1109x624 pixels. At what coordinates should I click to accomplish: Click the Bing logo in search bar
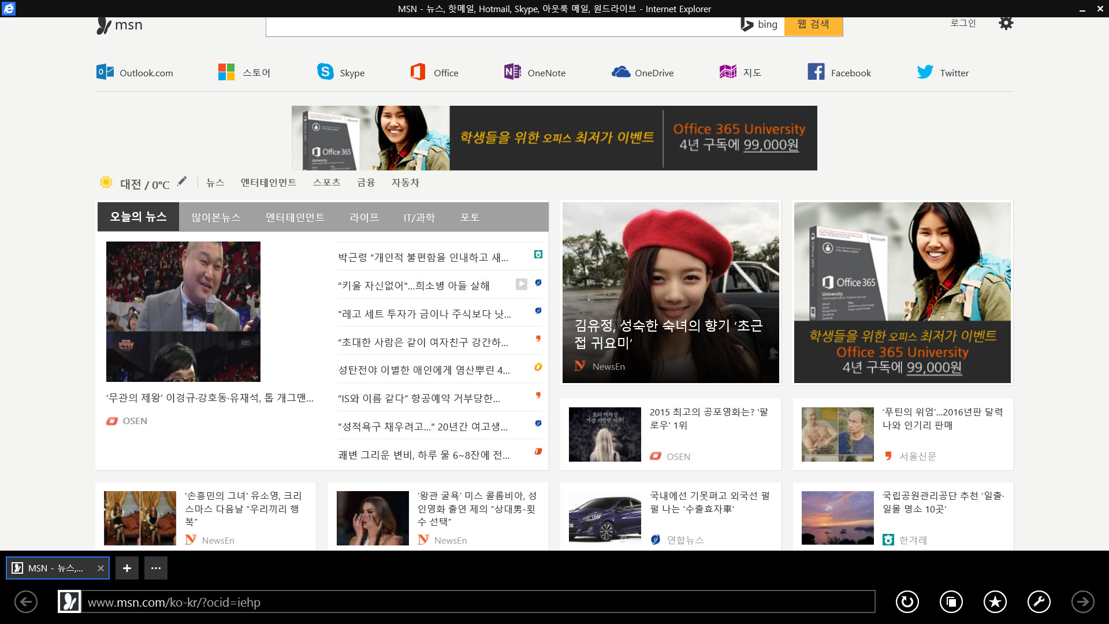(759, 24)
